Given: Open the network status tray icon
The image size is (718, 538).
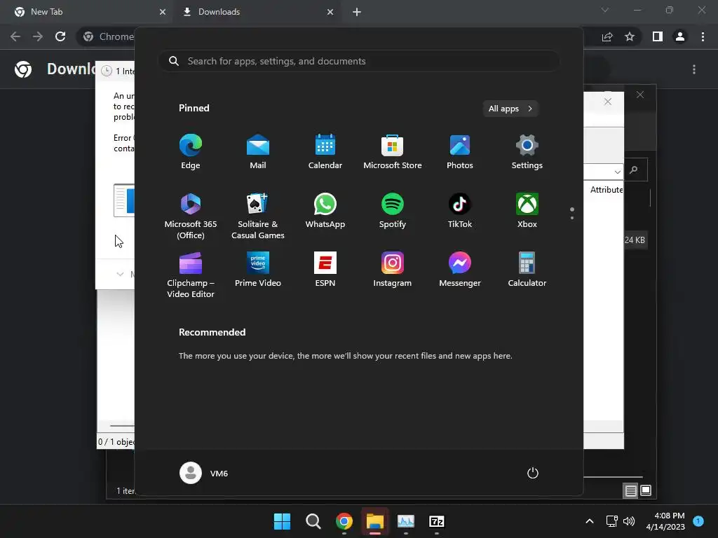Looking at the screenshot, I should click(611, 521).
